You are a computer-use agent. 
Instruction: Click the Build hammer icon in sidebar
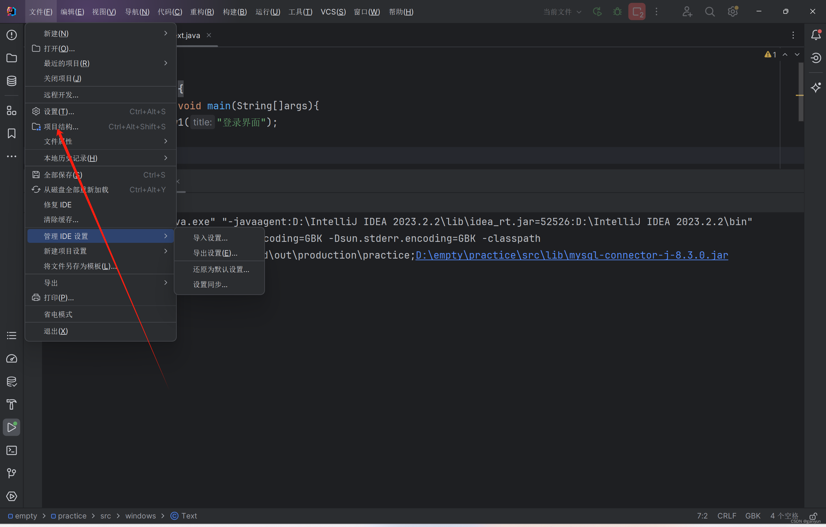point(12,404)
